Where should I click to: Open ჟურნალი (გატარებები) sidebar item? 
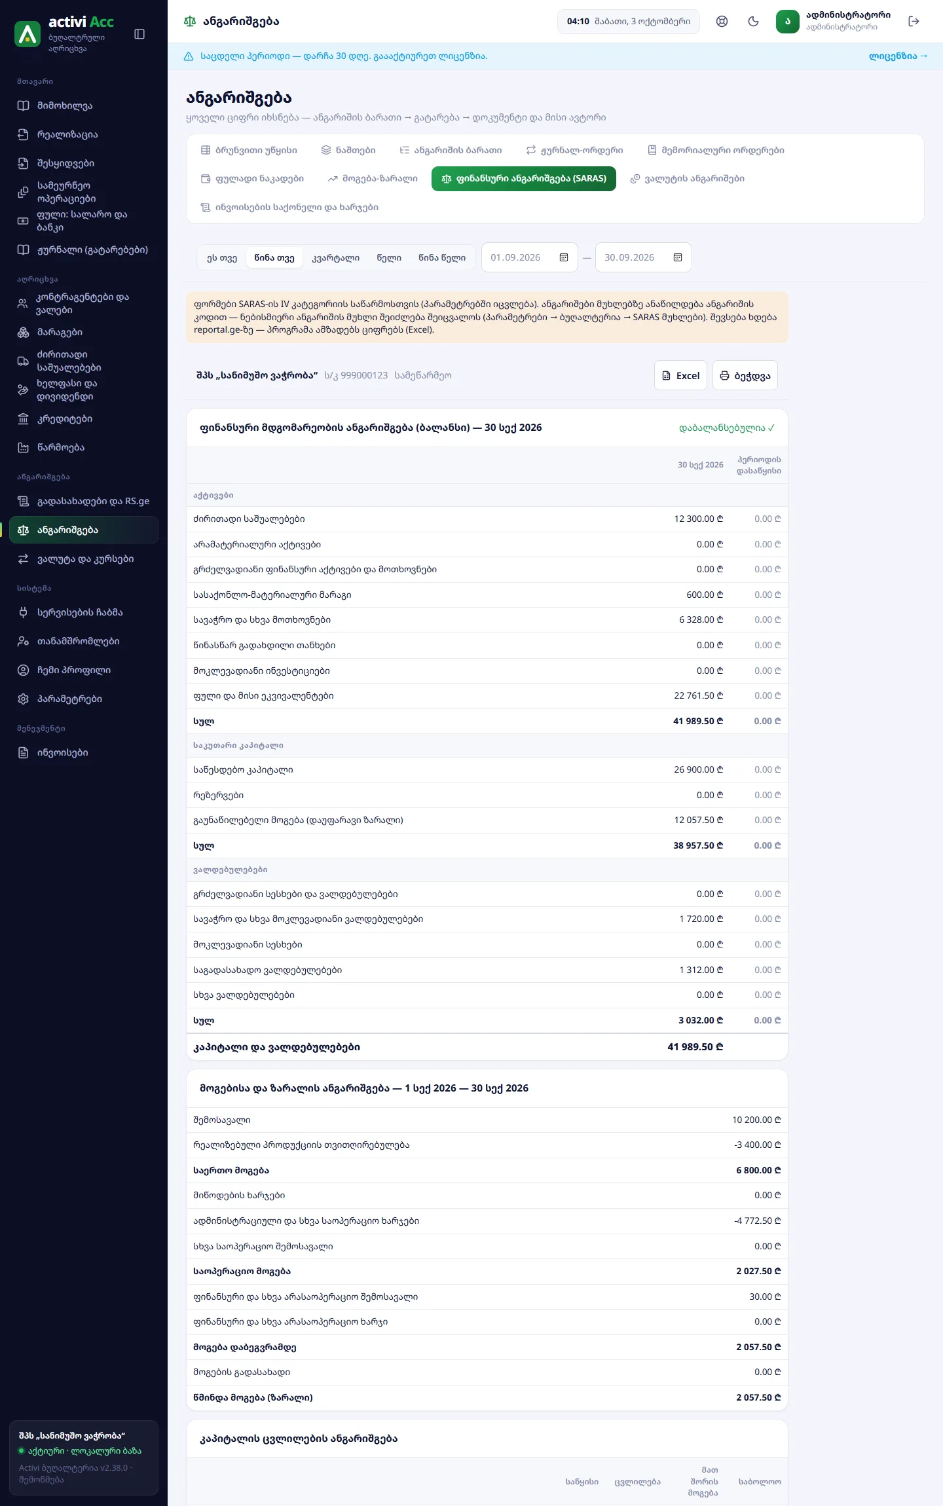tap(84, 249)
